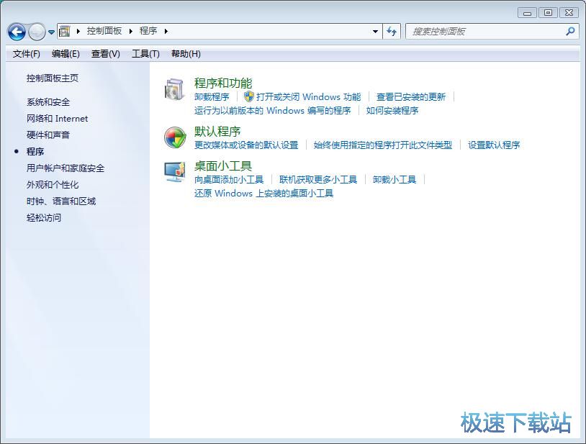Image resolution: width=586 pixels, height=444 pixels.
Task: Close the Control Panel window
Action: [x=569, y=13]
